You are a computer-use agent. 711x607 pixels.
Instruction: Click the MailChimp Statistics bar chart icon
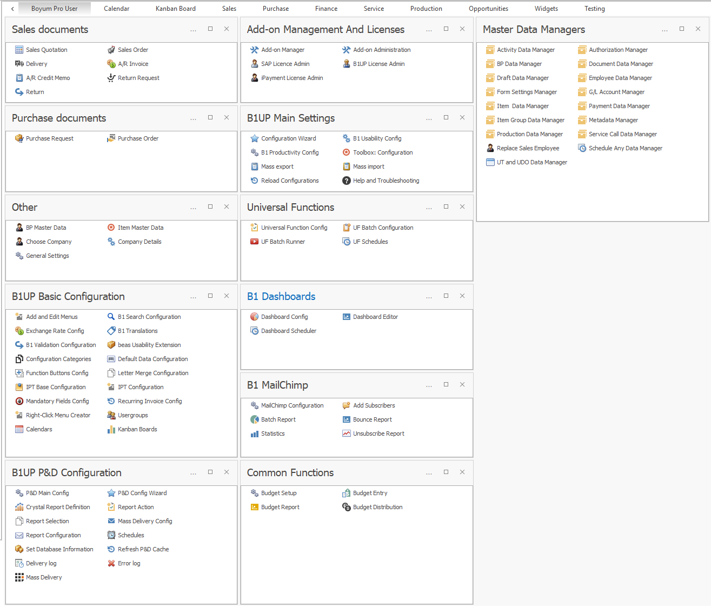tap(255, 433)
